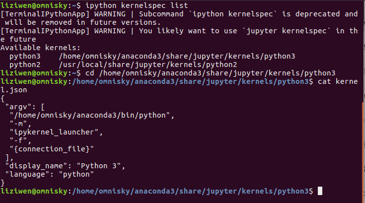Click the "language": "python" line
The height and width of the screenshot is (203, 365).
click(x=49, y=174)
